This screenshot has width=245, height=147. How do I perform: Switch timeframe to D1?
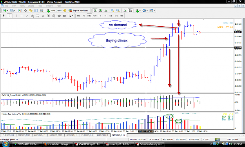click(x=111, y=16)
